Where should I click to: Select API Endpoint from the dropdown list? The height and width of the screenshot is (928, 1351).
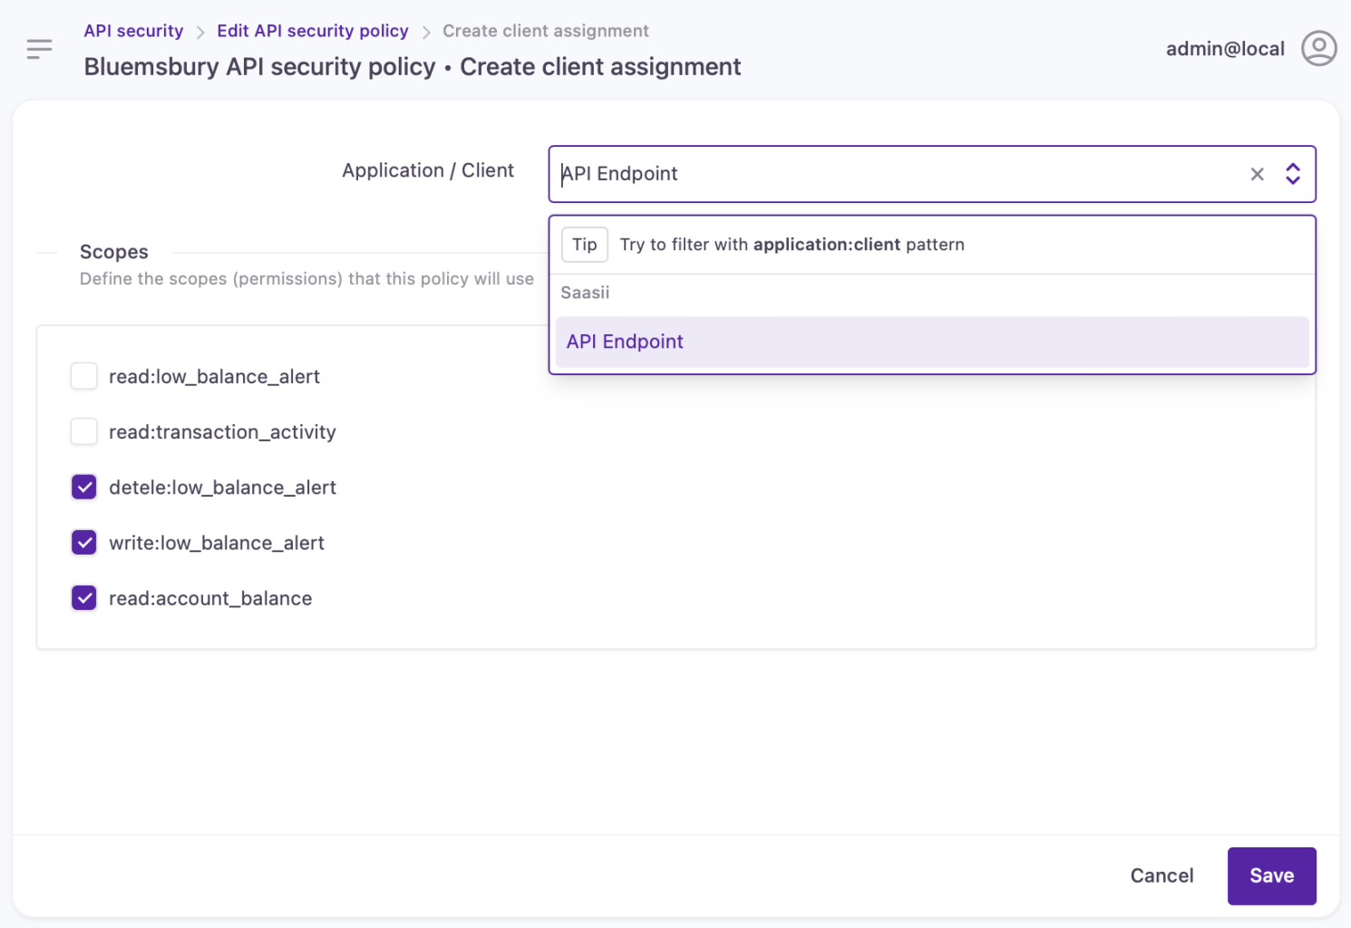626,342
